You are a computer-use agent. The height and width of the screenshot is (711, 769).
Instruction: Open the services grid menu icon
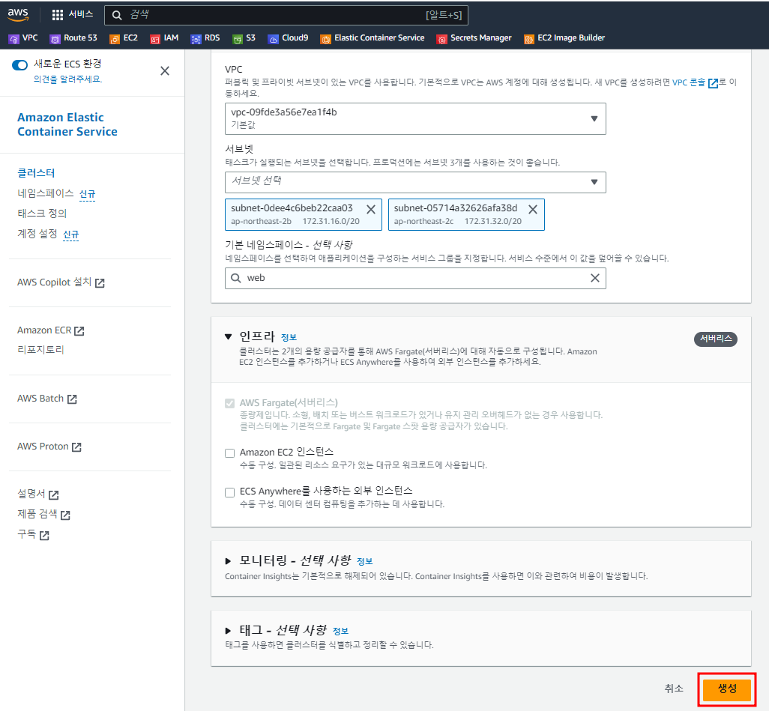coord(58,15)
